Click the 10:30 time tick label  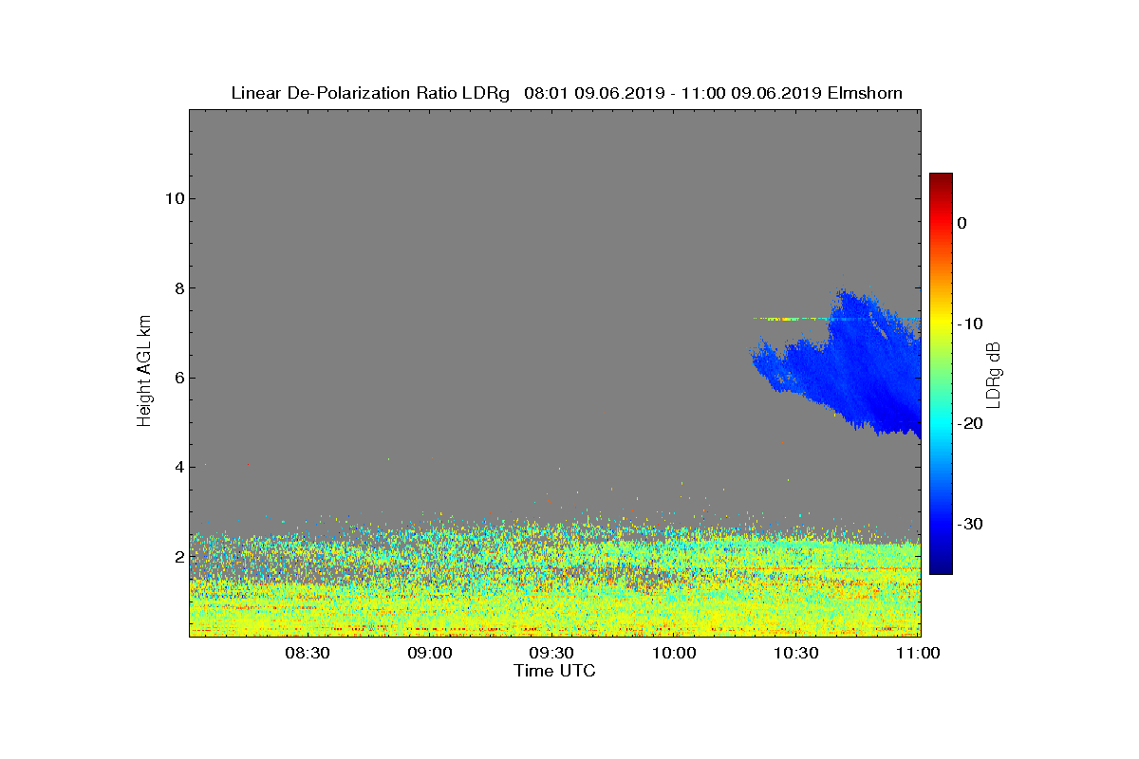[796, 653]
